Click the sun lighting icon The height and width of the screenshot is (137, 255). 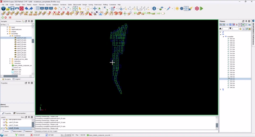coord(177,8)
